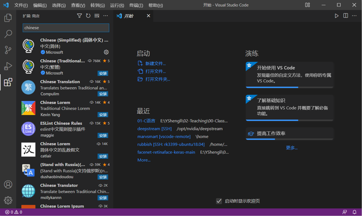
Task: Toggle 启动时显示欢迎页 checkbox
Action: 219,201
